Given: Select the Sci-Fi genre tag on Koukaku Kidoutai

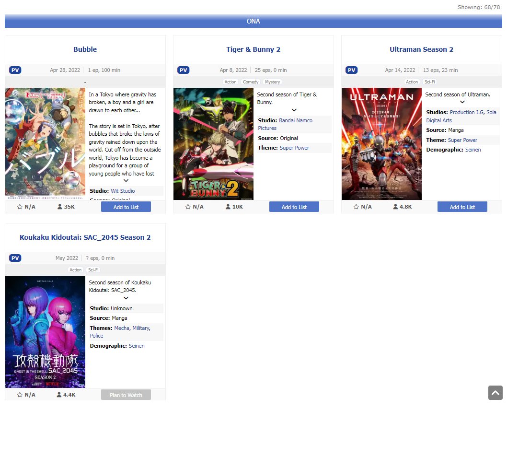Looking at the screenshot, I should click(93, 270).
